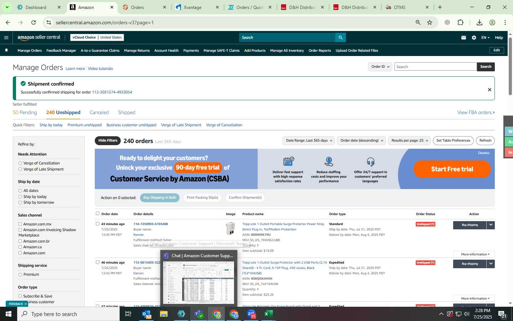The width and height of the screenshot is (513, 321).
Task: Check the Subscribe & Save order type box
Action: [20, 296]
